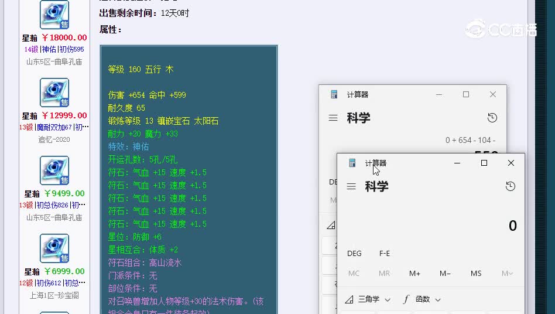Open the M memory list dropdown
Screen dimensions: 555x314
[x=507, y=274]
